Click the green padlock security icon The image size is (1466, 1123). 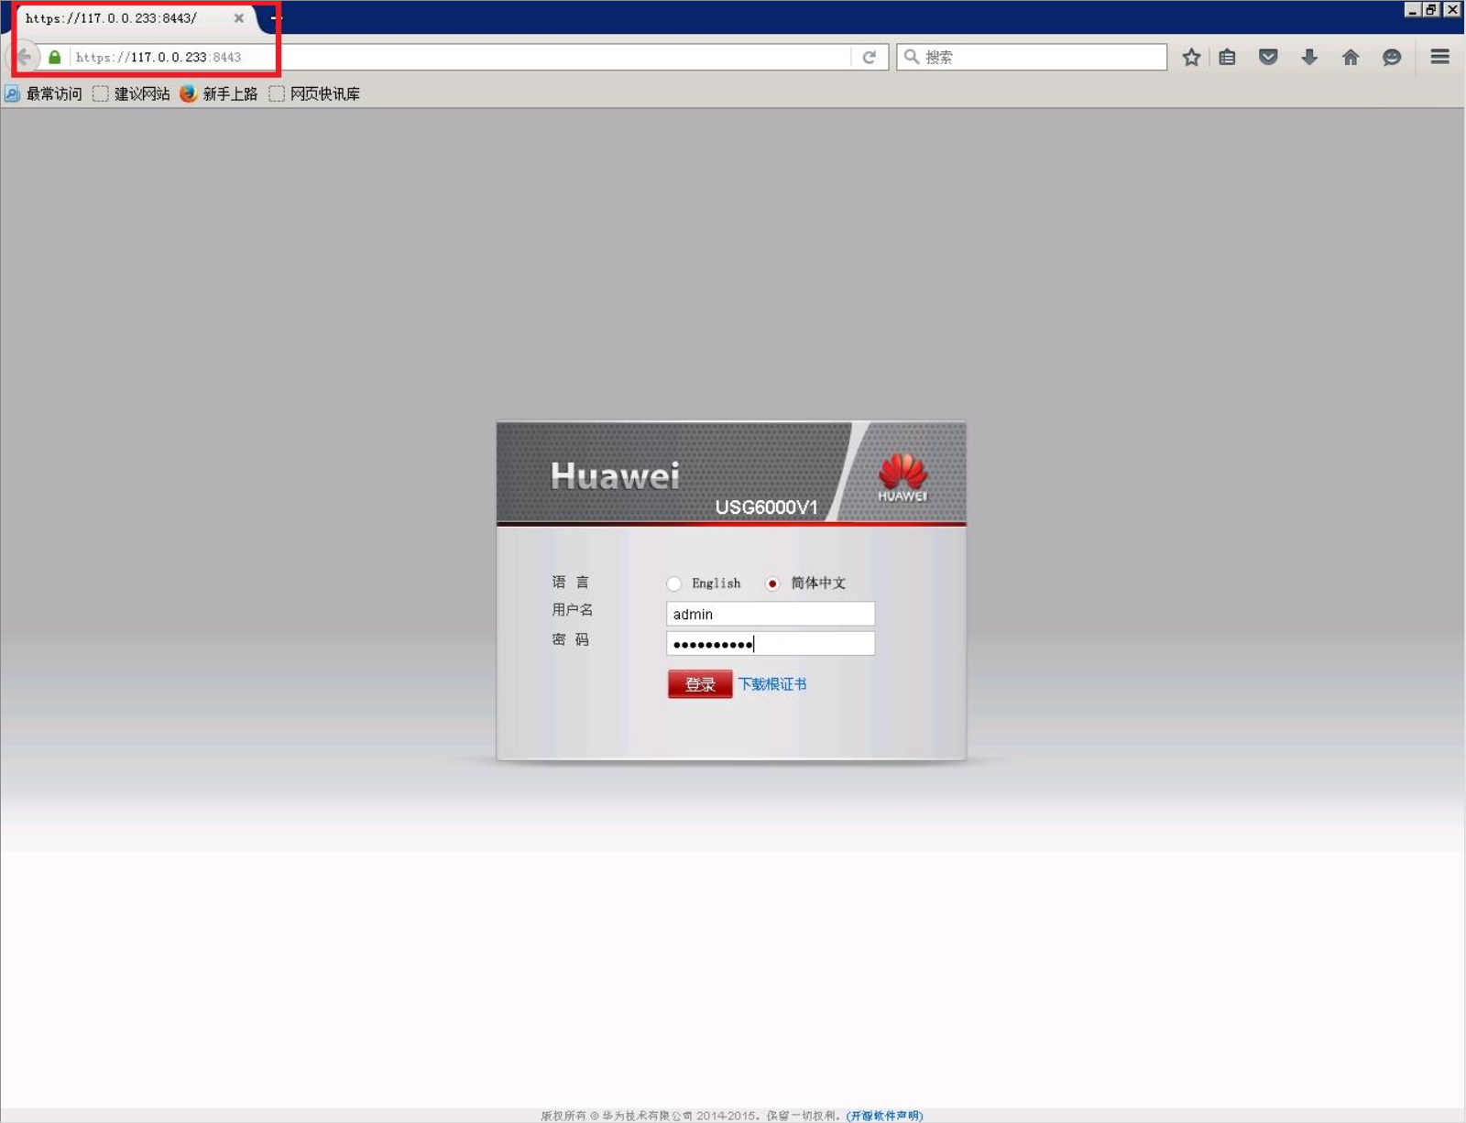[x=55, y=57]
